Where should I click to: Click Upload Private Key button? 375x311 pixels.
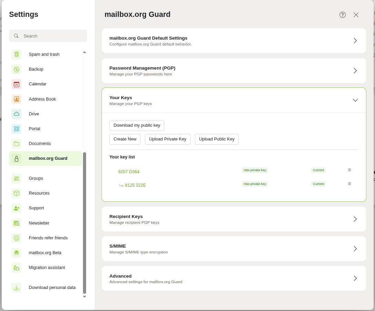(168, 139)
